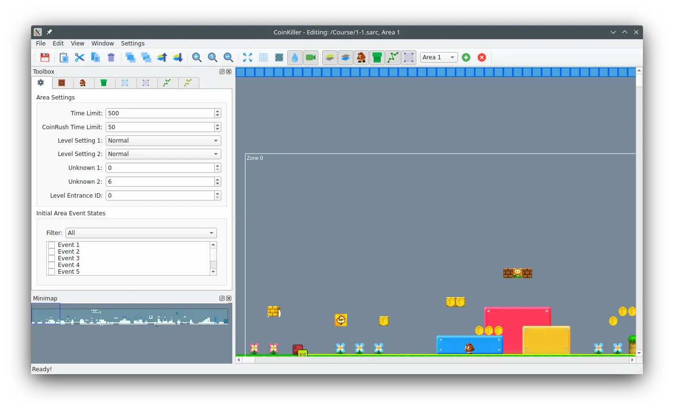Switch to the Progress Paths tab in Toolbox

point(188,83)
